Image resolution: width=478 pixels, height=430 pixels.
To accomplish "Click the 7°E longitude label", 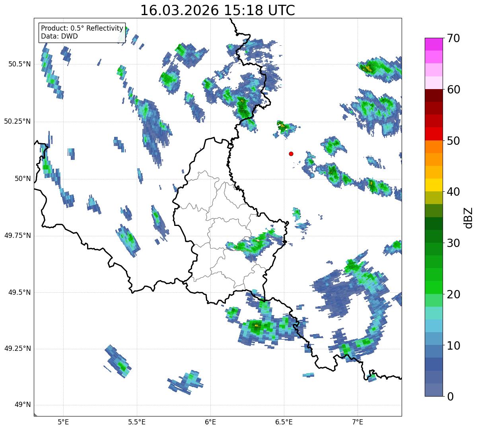I will [358, 422].
